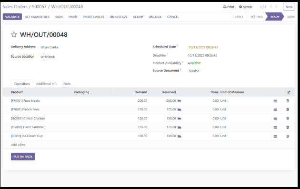
Task: Click the Unit of Measure column header
Action: (232, 92)
